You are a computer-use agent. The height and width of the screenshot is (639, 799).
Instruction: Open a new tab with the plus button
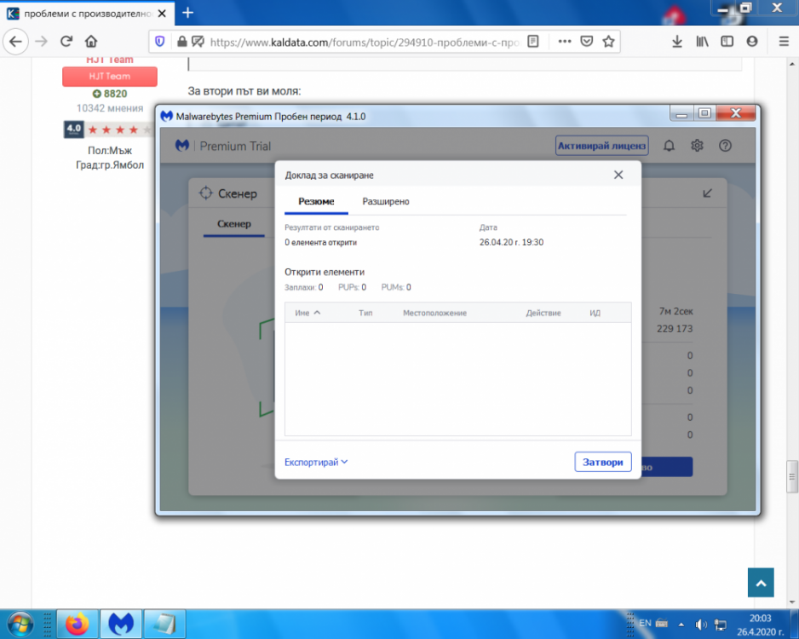[x=188, y=13]
